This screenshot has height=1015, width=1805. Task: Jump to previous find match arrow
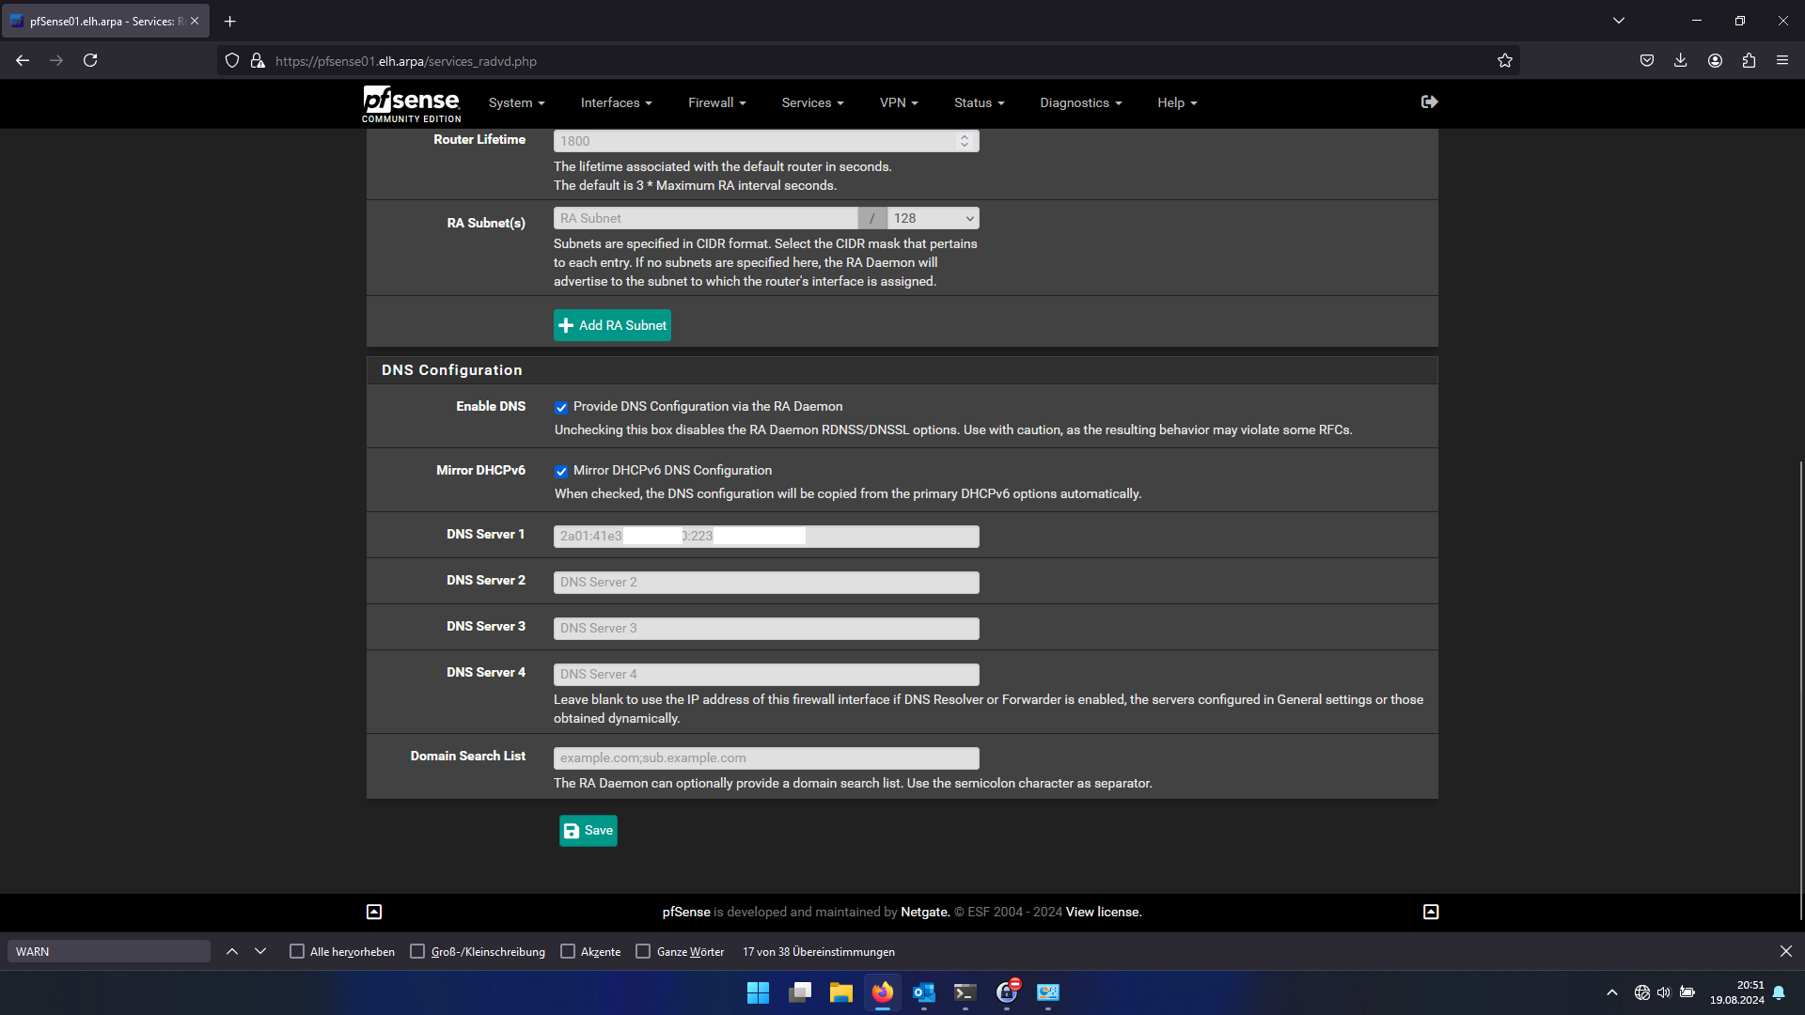tap(232, 951)
